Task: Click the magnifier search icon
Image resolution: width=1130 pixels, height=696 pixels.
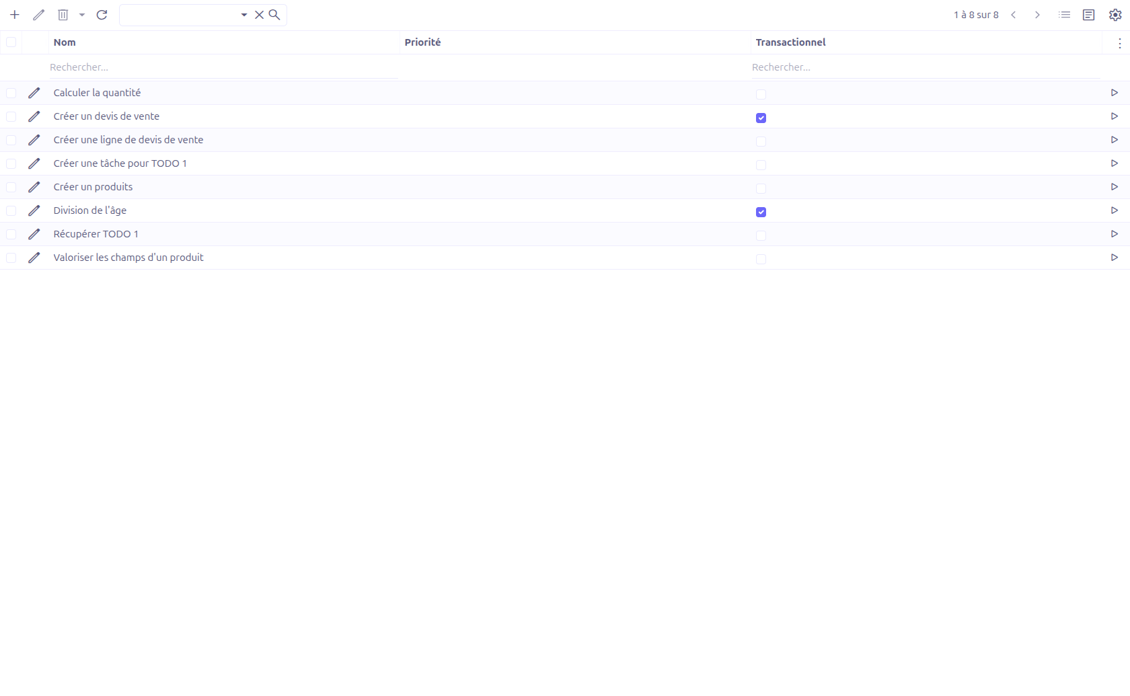Action: [x=274, y=14]
